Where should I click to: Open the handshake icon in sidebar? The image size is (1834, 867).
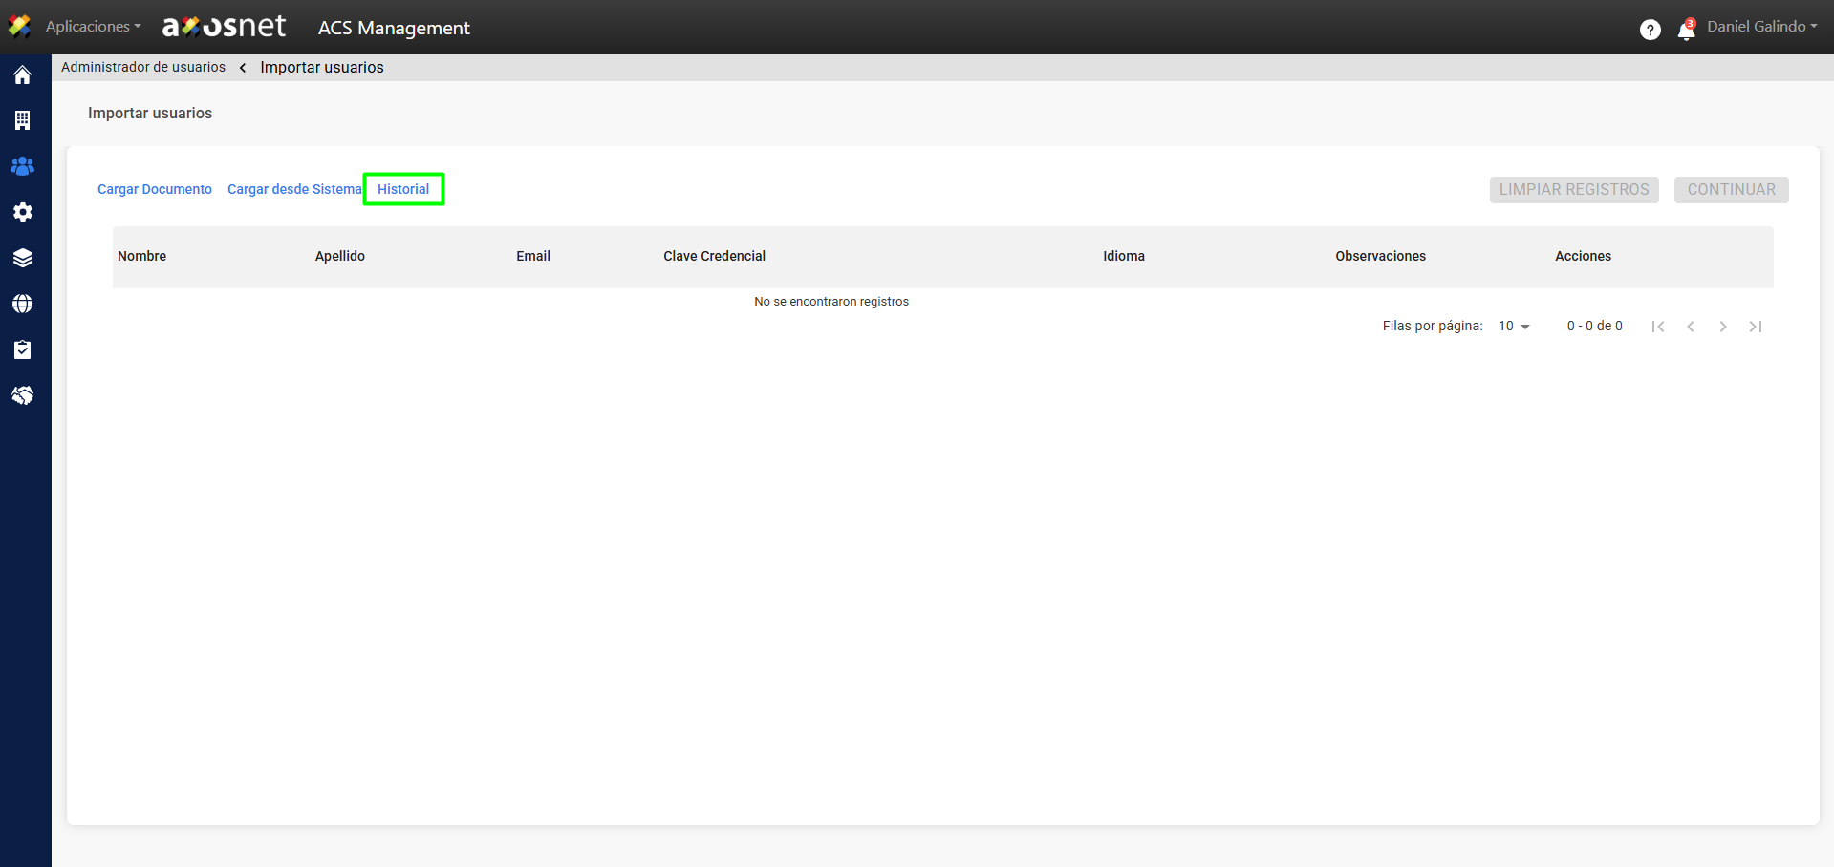point(23,395)
